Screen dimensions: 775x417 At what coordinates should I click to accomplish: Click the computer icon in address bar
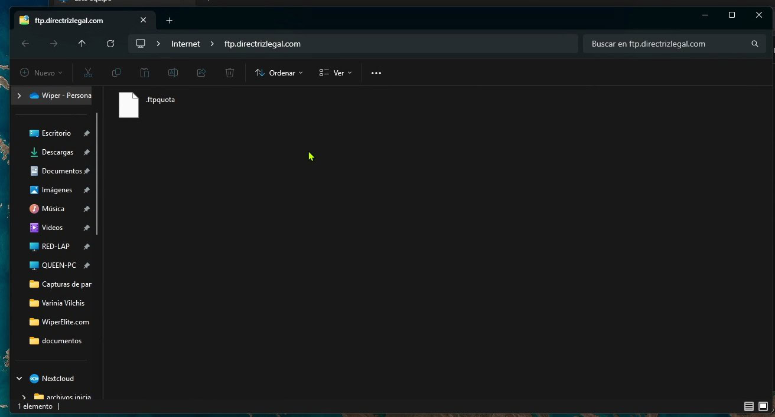tap(141, 44)
